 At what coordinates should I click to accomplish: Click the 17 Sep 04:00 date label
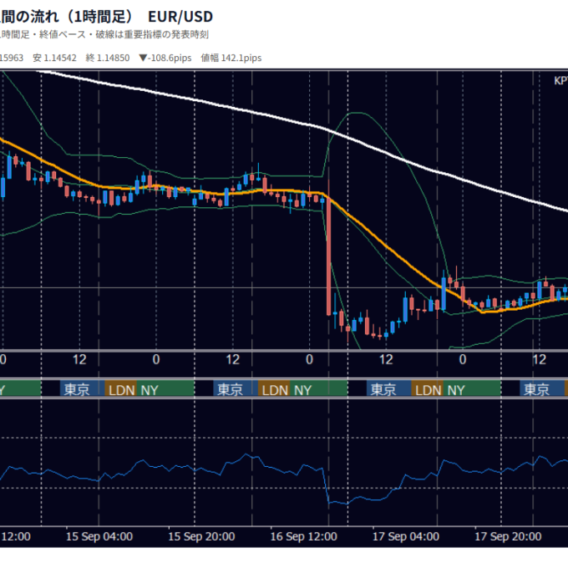[x=406, y=536]
